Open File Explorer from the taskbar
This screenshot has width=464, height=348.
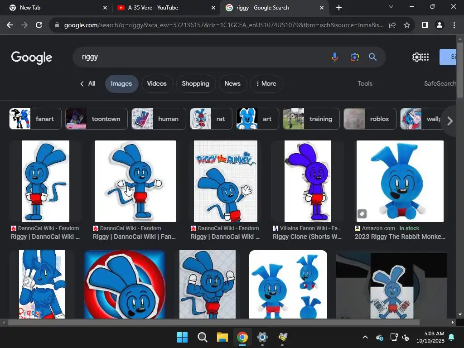222,337
